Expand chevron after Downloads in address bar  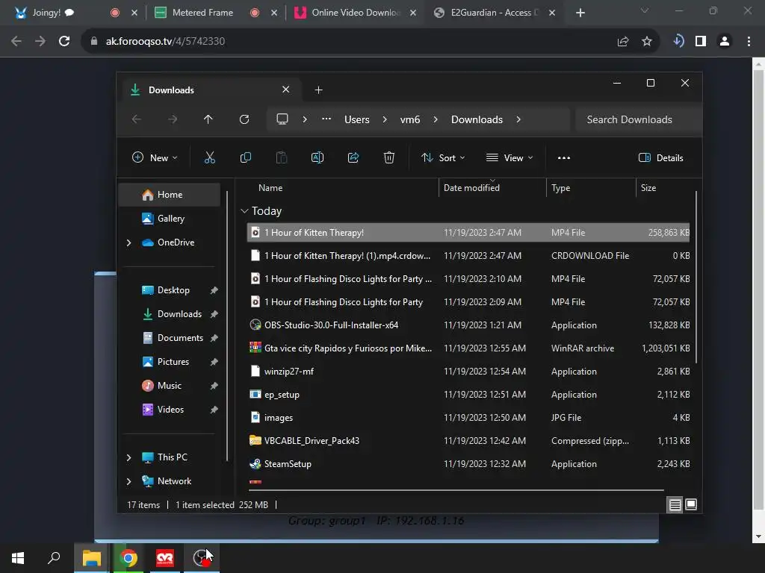[x=518, y=119]
